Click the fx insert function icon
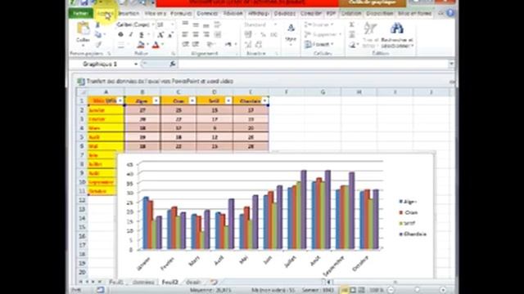Screen dimensions: 524x294 (173, 64)
